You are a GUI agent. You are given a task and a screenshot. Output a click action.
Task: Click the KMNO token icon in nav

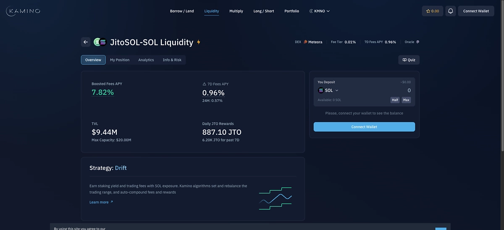(311, 11)
